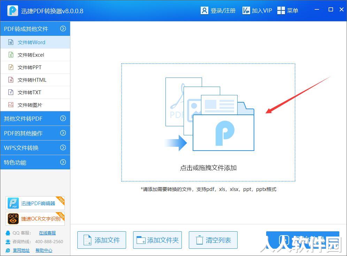The width and height of the screenshot is (347, 256).
Task: Open the 官网地址 link
Action: coord(21,250)
